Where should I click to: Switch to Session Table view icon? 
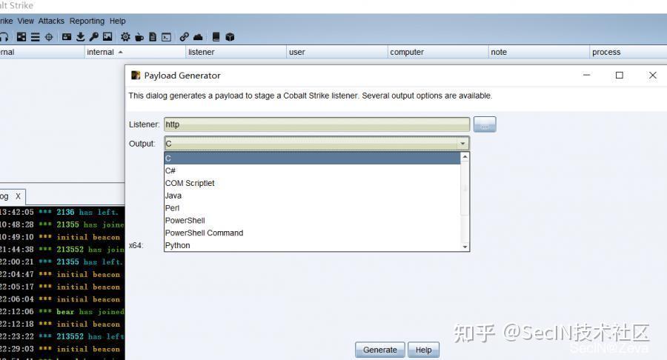36,37
